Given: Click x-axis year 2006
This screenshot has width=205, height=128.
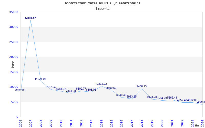Looking at the screenshot, I should tap(20, 123).
